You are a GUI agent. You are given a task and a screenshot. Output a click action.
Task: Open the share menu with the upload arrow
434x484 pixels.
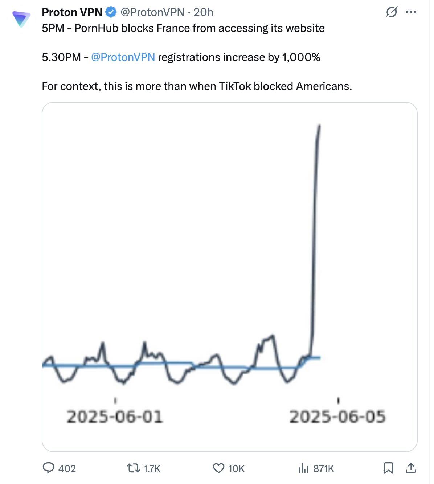click(x=411, y=468)
